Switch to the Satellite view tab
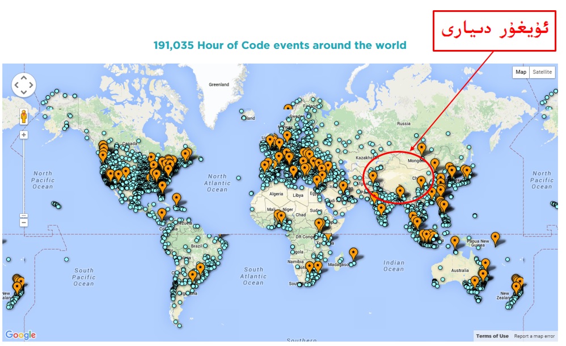This screenshot has height=346, width=566. [x=542, y=72]
